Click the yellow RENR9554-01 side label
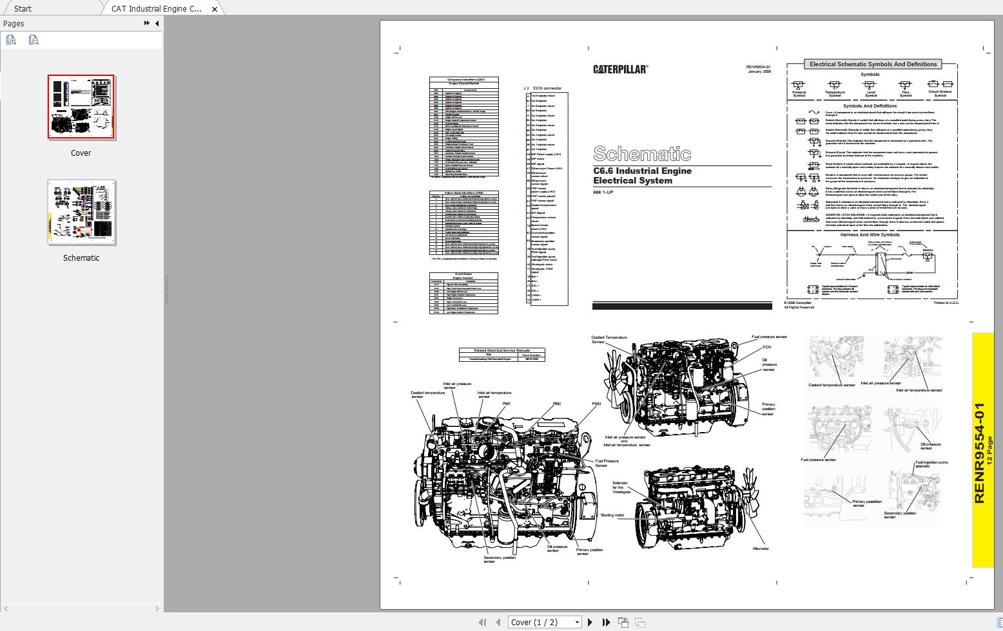The image size is (1003, 631). (x=982, y=450)
